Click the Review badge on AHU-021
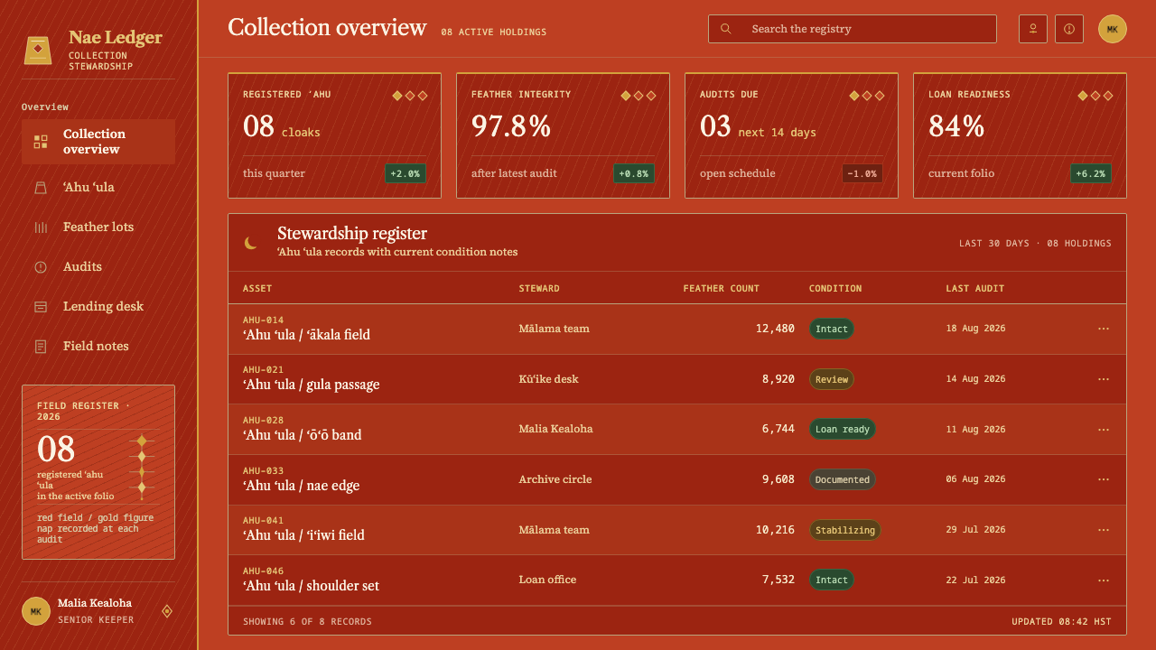The width and height of the screenshot is (1156, 650). click(x=832, y=379)
